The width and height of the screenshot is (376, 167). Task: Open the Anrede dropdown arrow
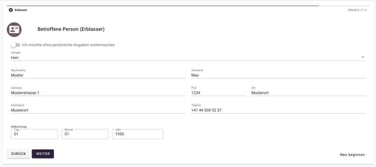[362, 57]
